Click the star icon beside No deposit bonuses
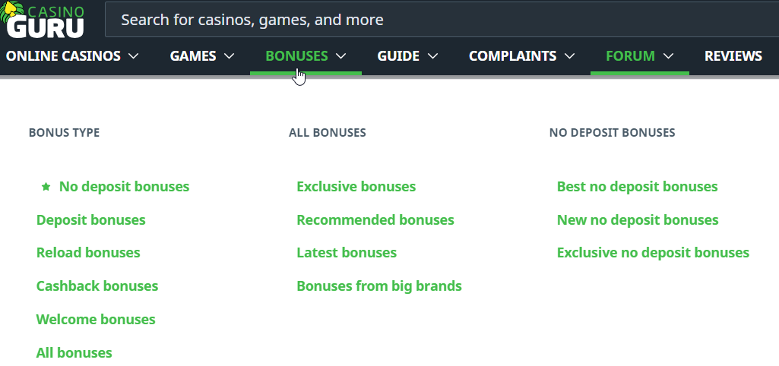This screenshot has width=779, height=366. [46, 187]
